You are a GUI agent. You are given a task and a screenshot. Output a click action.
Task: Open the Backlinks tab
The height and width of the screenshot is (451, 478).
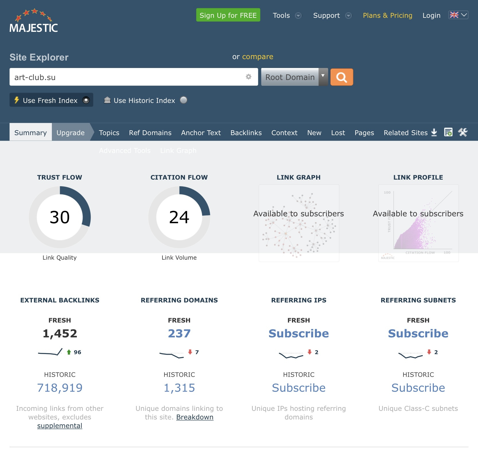click(246, 133)
